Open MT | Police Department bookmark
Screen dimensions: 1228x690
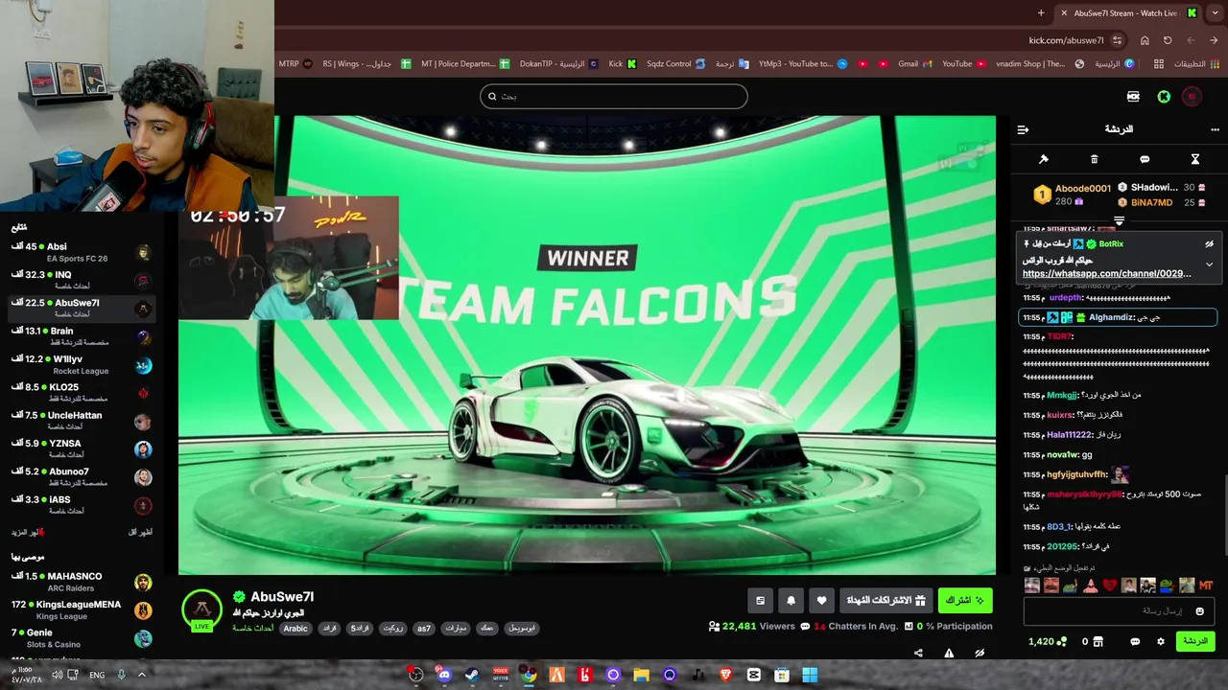[x=464, y=64]
